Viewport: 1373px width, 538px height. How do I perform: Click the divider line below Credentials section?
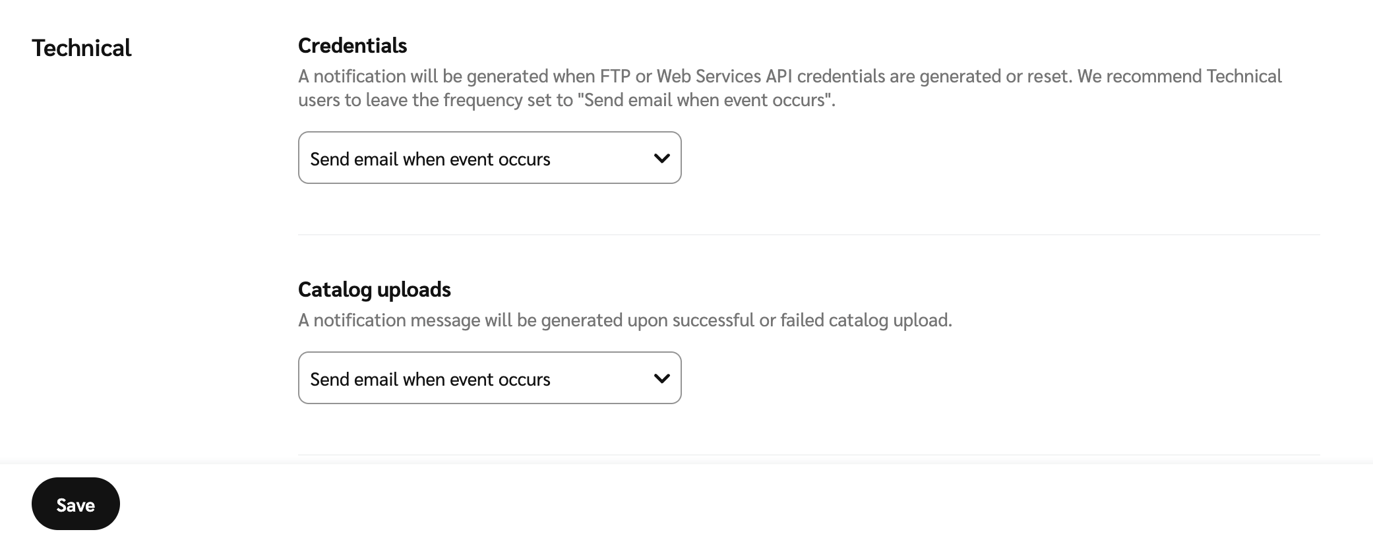(x=809, y=234)
